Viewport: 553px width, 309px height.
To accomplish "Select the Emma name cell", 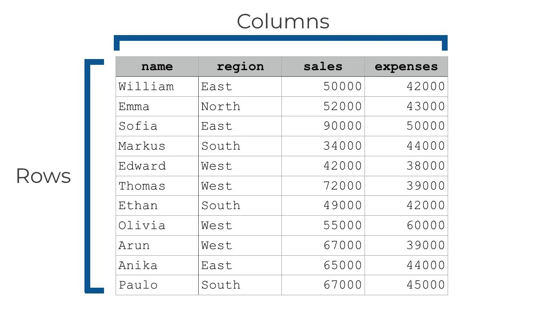I will pyautogui.click(x=134, y=107).
